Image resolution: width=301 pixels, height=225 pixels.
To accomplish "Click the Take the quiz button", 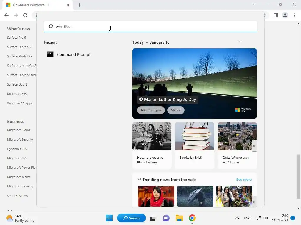I will [151, 110].
